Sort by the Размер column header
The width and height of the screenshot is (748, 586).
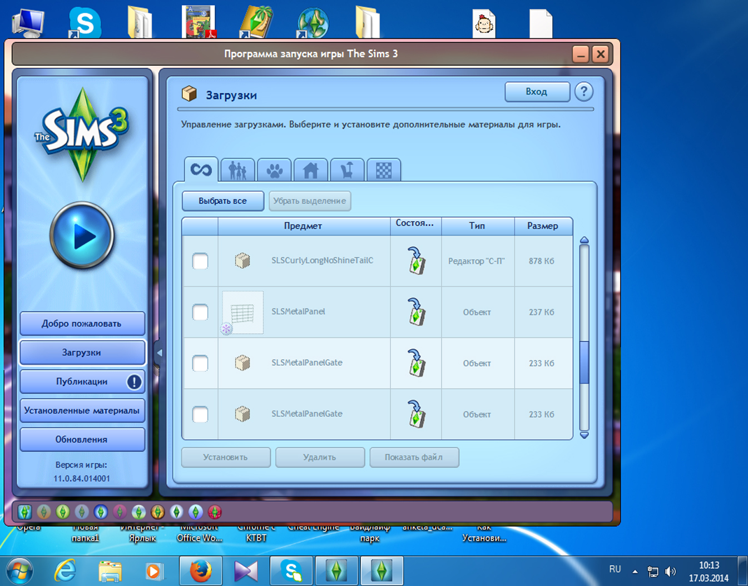click(543, 226)
